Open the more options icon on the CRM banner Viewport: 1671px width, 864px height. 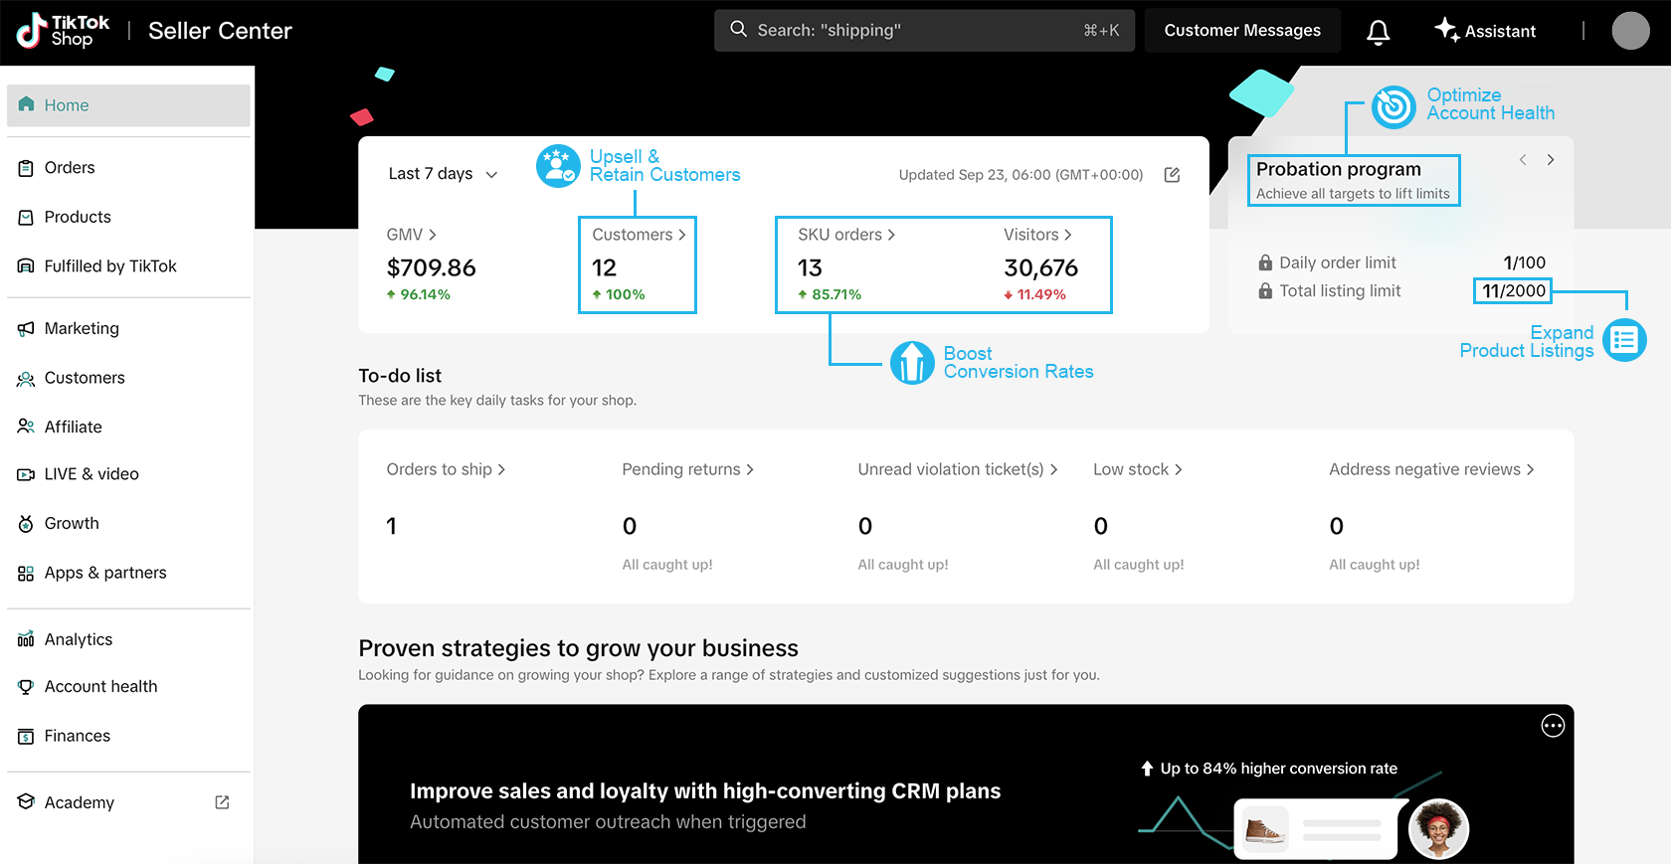pos(1553,726)
